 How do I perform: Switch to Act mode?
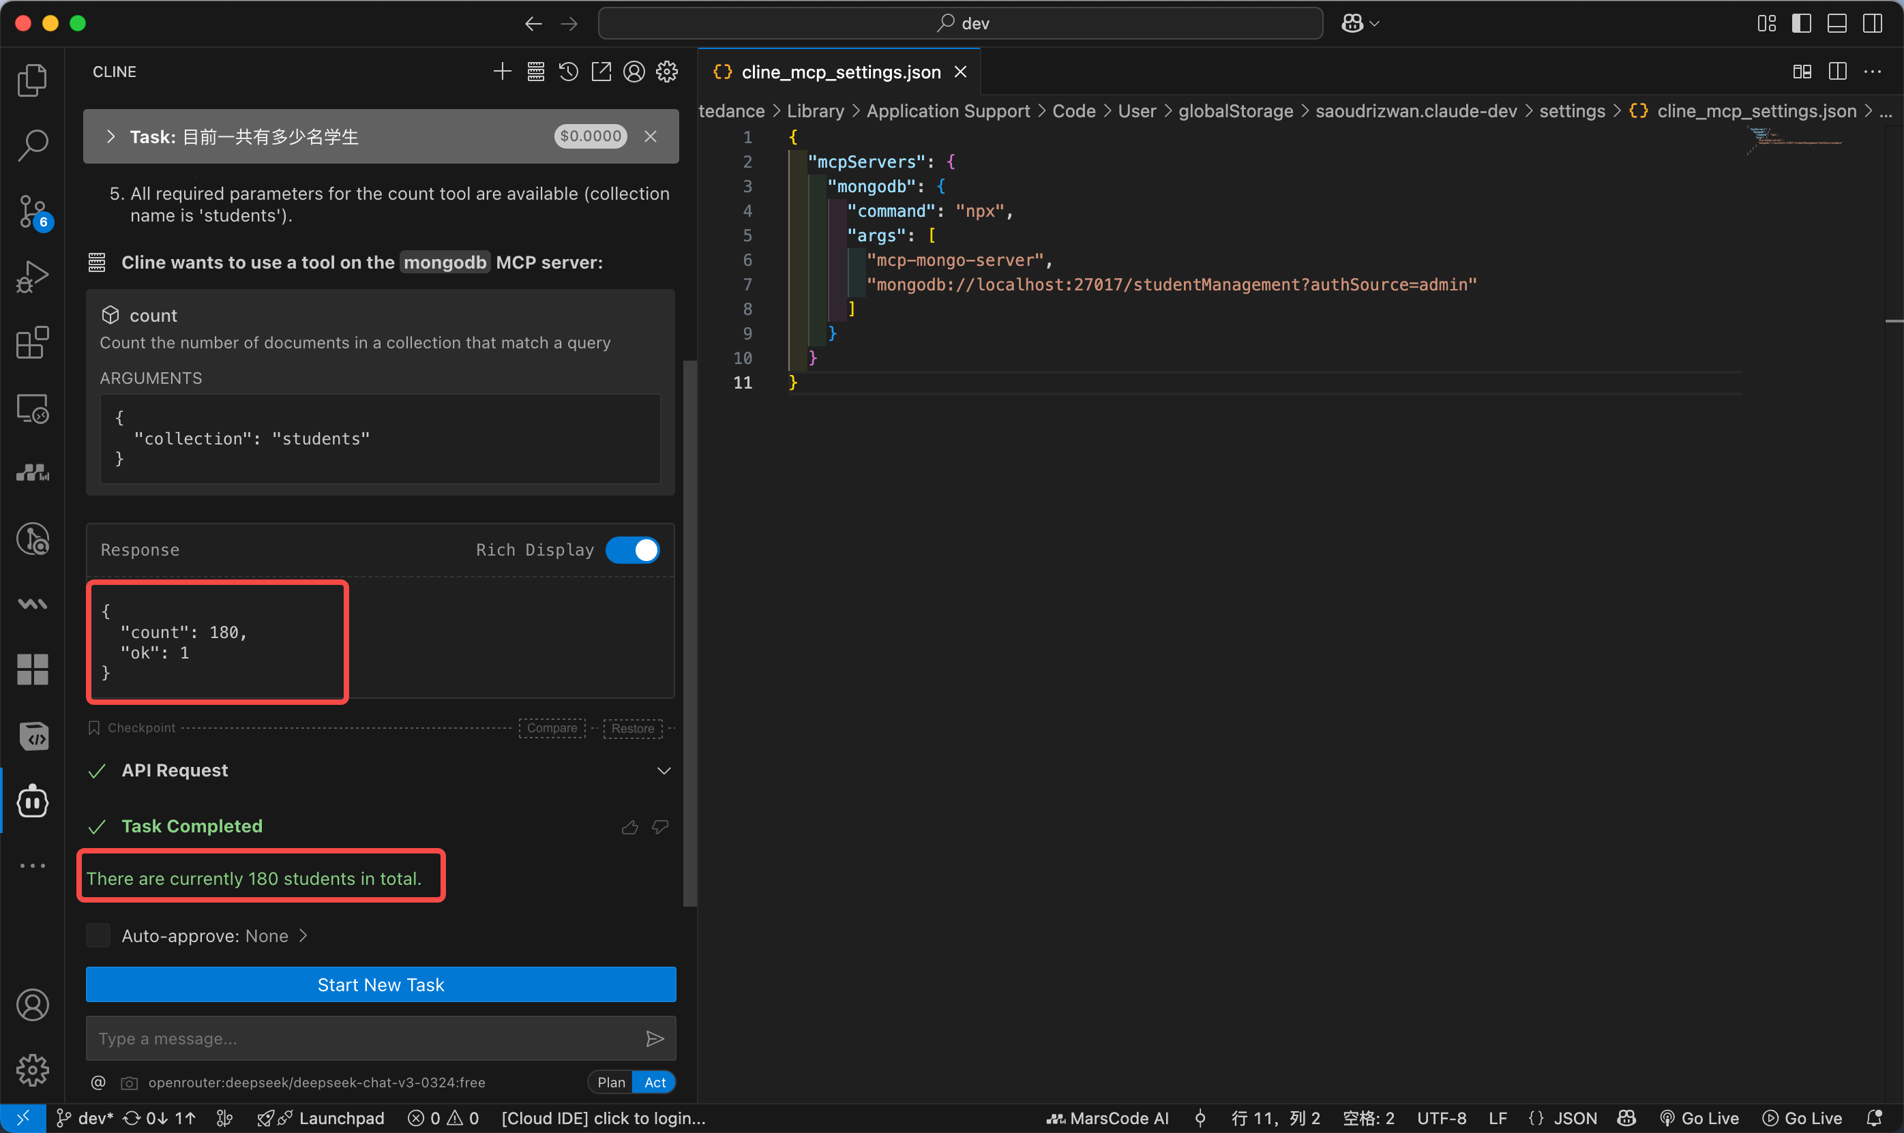655,1082
